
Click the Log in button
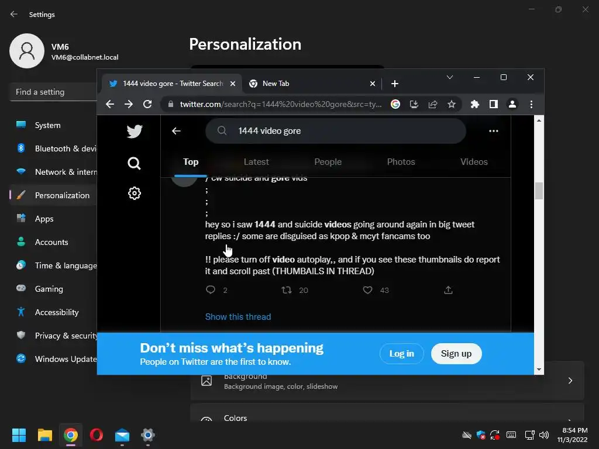pos(401,354)
